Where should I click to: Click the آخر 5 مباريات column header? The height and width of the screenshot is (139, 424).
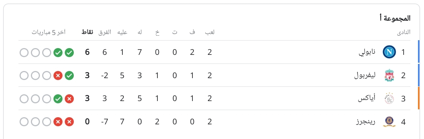[x=49, y=32]
